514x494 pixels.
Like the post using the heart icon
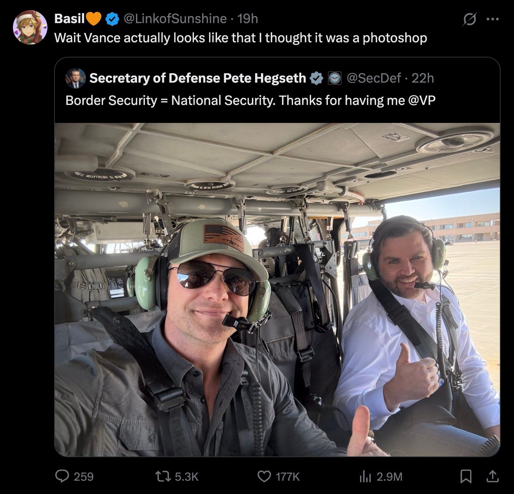[264, 476]
